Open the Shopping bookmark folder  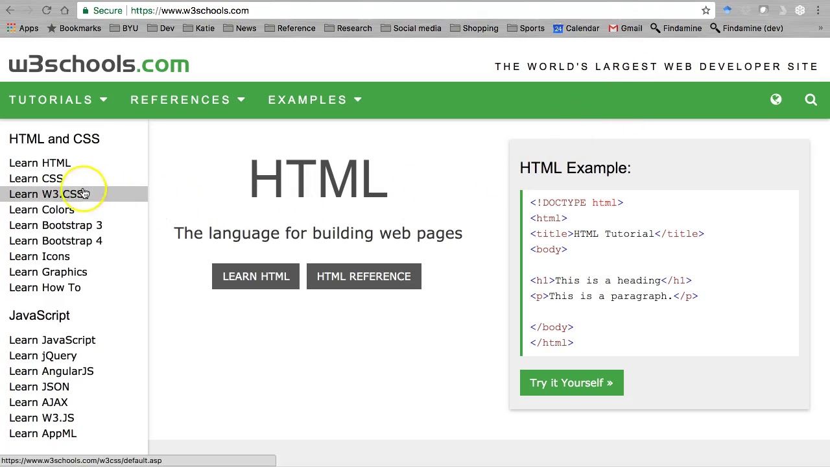[474, 28]
